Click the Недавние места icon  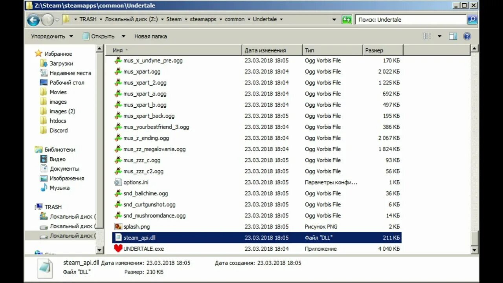[x=44, y=73]
